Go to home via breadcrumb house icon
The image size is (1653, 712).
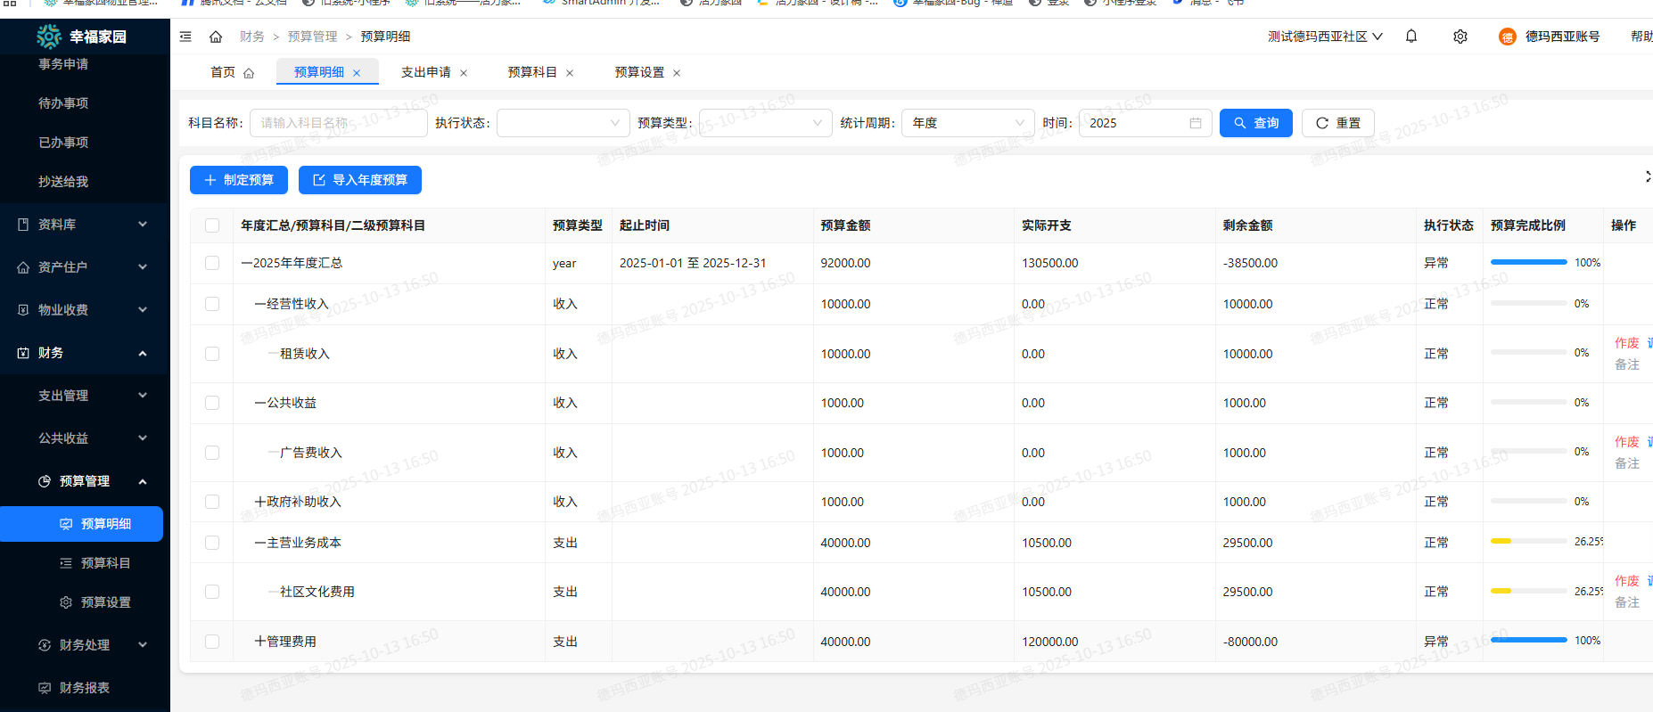pos(216,37)
